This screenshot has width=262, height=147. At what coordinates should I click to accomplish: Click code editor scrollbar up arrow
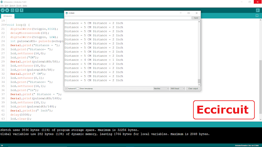tap(260, 20)
